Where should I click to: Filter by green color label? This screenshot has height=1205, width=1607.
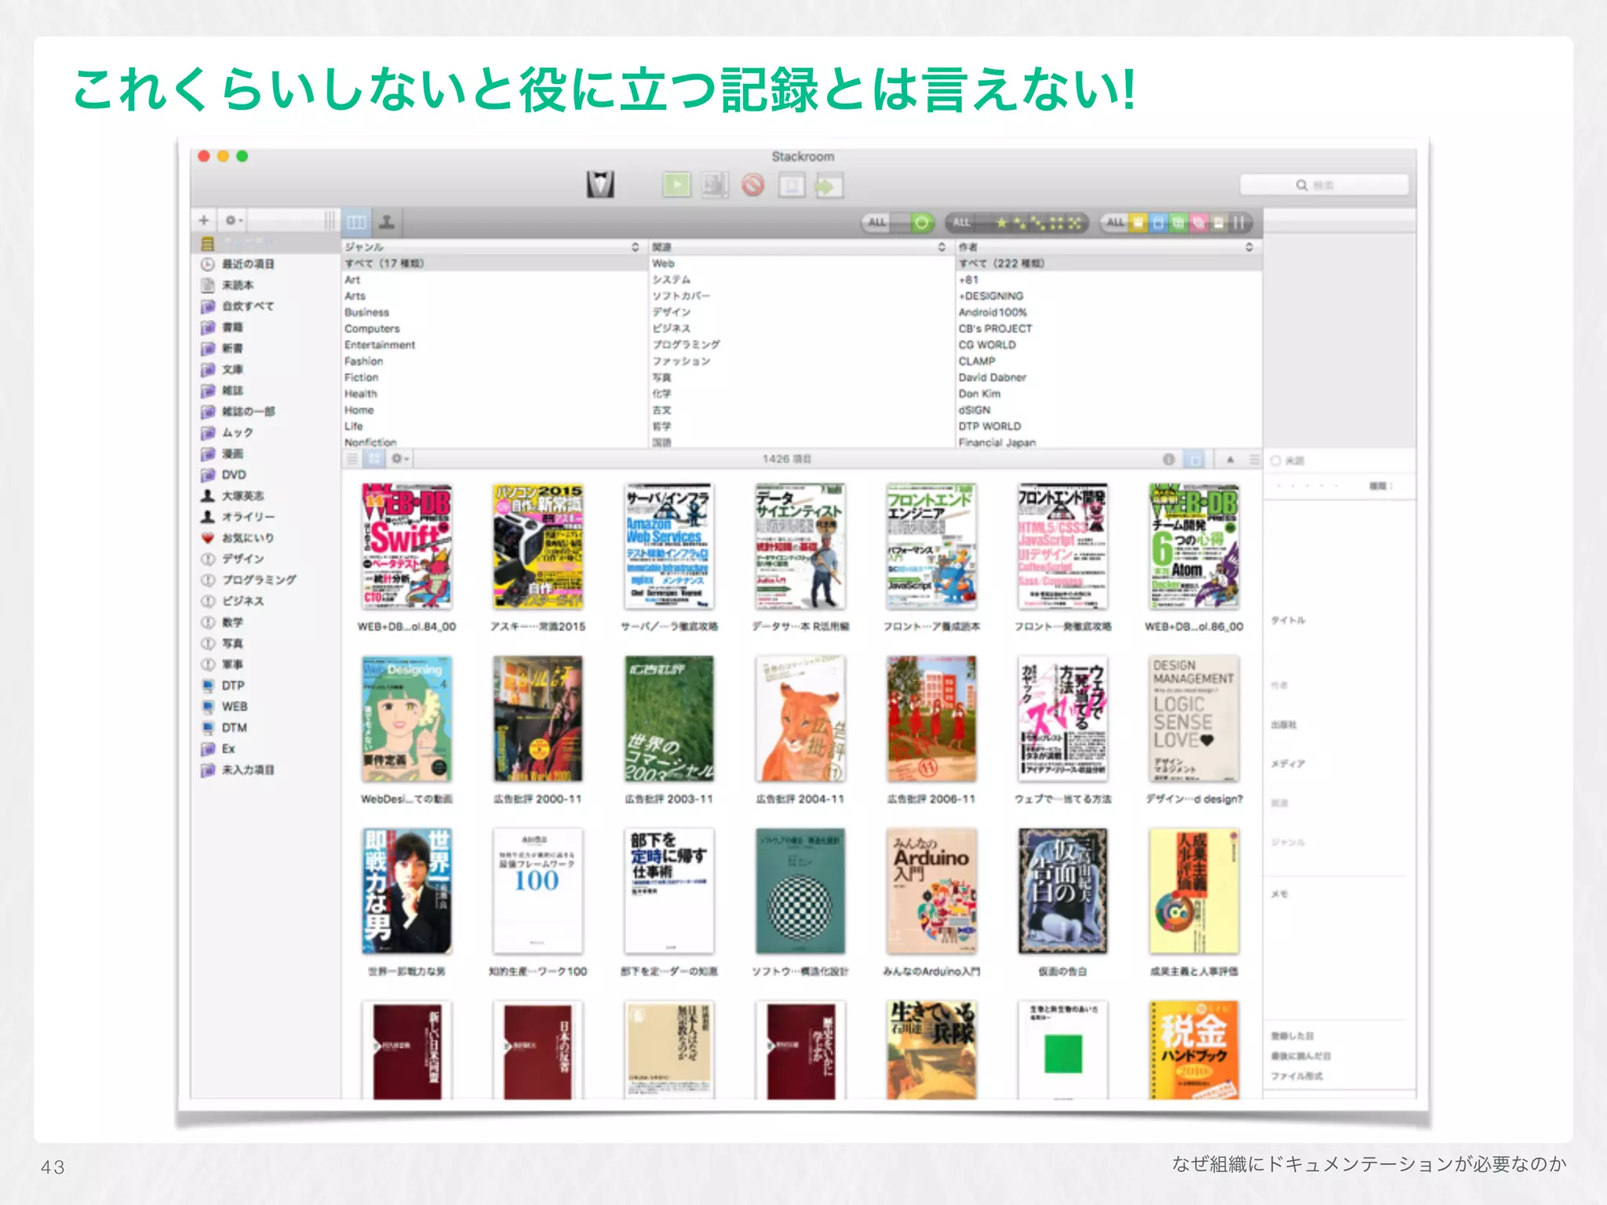(x=1178, y=224)
